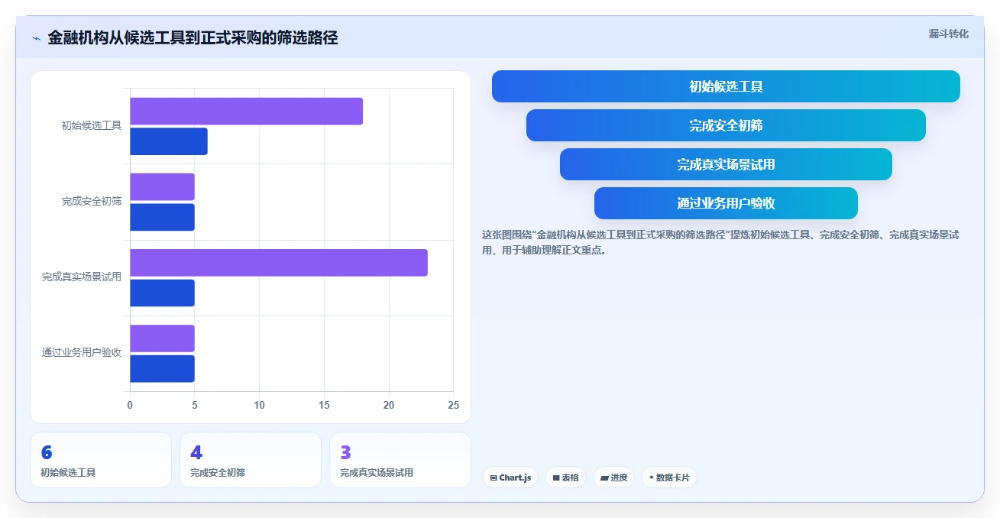Click the purple bar for 通过业务用户验收
Screen dimensions: 1000x518
click(162, 338)
